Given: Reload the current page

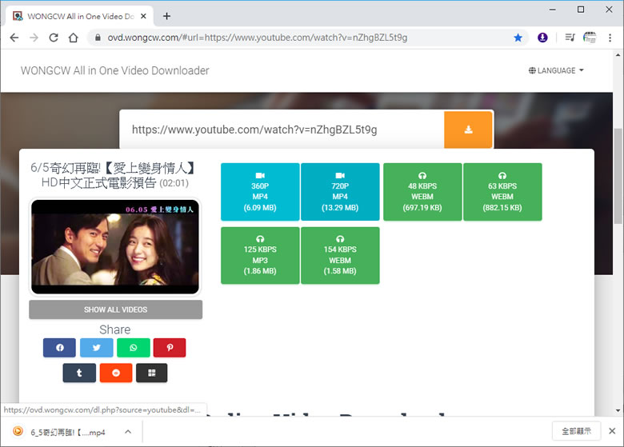Looking at the screenshot, I should (x=54, y=38).
